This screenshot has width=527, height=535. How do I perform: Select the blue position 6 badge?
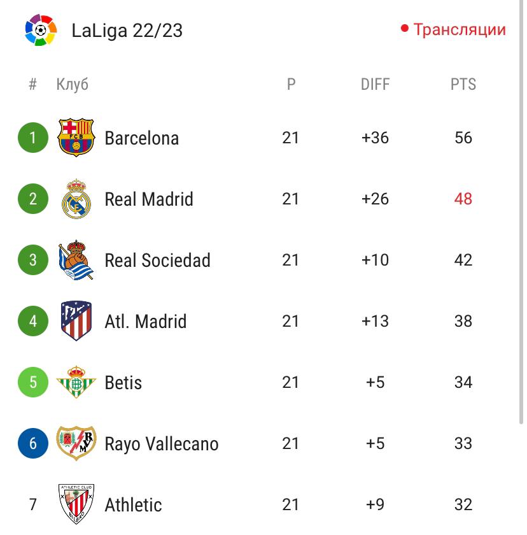[33, 443]
